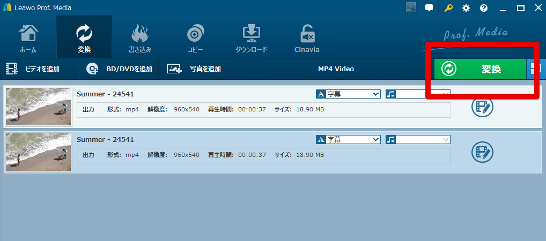Start conversion with the green 変換 button
The height and width of the screenshot is (241, 546).
(480, 69)
